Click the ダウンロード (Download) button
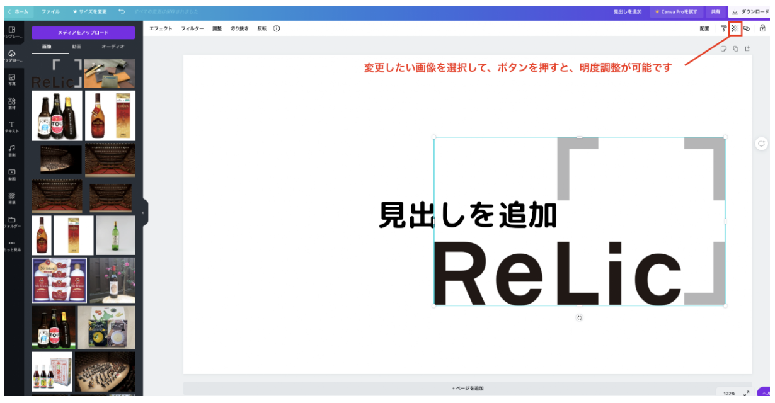The image size is (775, 403). point(750,12)
